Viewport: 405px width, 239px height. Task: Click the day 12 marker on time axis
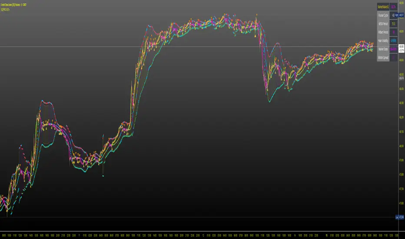tap(203, 236)
